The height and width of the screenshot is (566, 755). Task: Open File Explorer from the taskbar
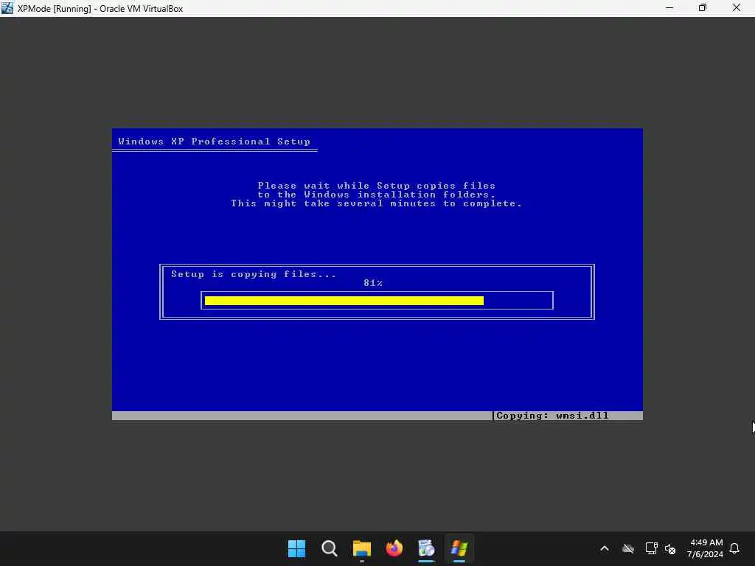pos(361,548)
